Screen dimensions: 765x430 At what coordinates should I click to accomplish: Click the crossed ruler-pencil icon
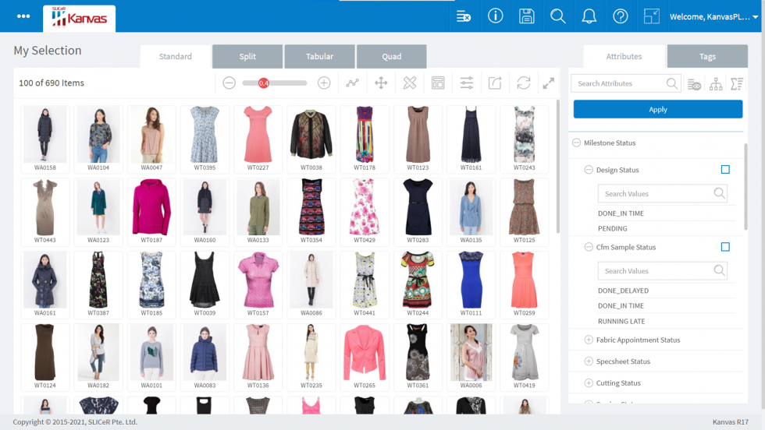tap(410, 83)
